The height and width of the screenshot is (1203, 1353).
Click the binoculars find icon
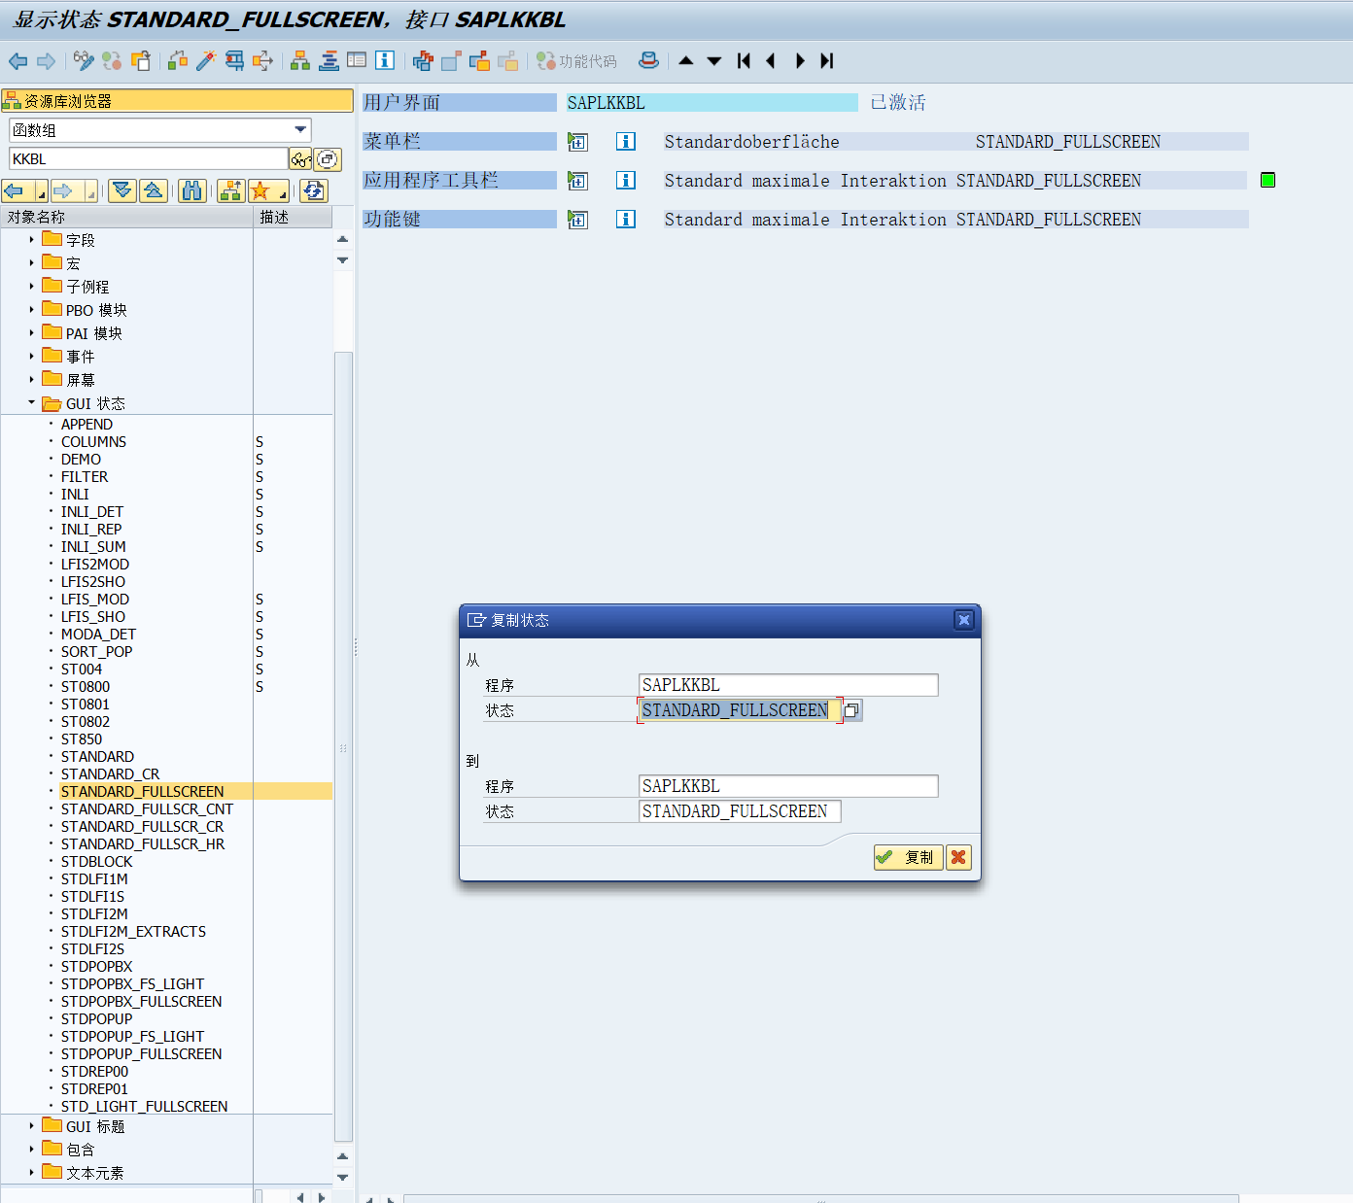193,190
